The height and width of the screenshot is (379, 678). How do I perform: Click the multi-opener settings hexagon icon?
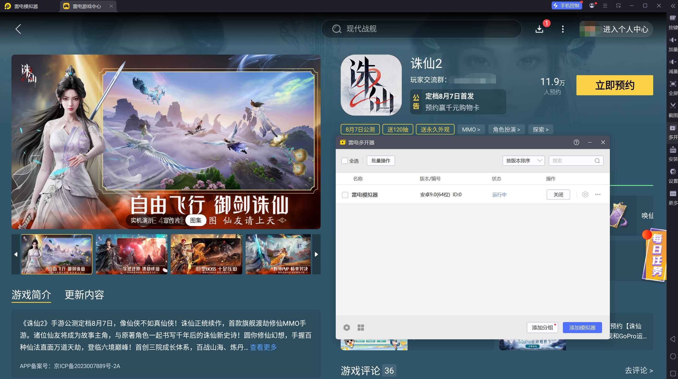347,328
